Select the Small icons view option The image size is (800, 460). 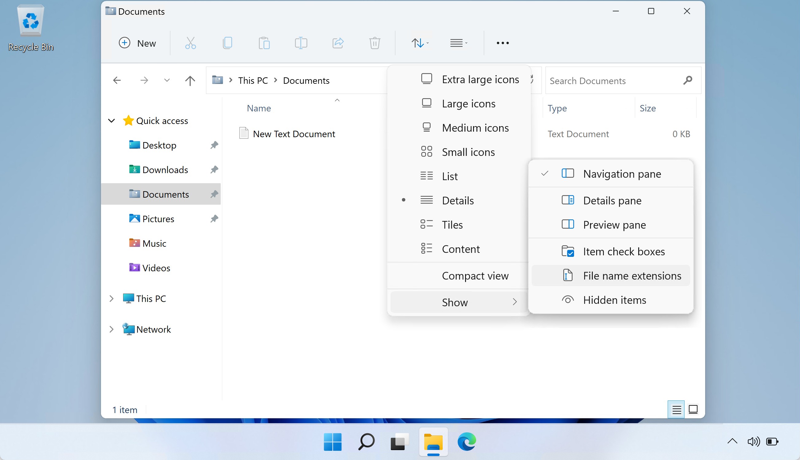tap(469, 152)
